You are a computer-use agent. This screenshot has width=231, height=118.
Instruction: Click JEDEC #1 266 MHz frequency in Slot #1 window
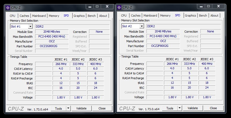[x=61, y=64]
